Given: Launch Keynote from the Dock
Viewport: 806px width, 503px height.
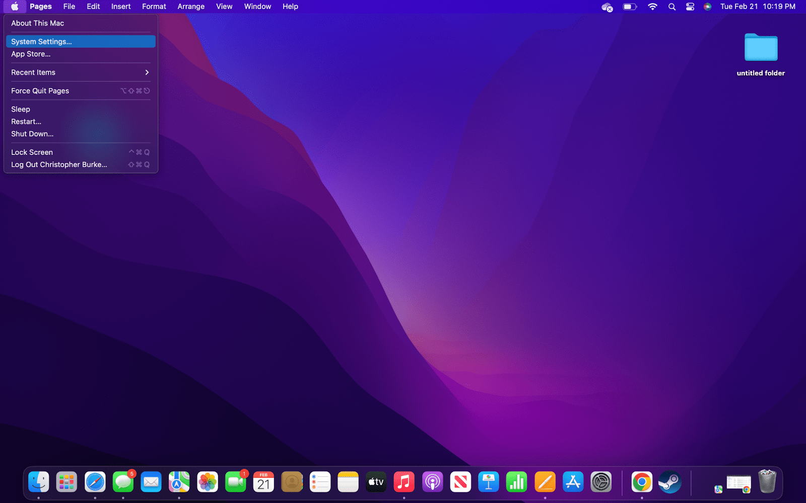Looking at the screenshot, I should coord(488,481).
